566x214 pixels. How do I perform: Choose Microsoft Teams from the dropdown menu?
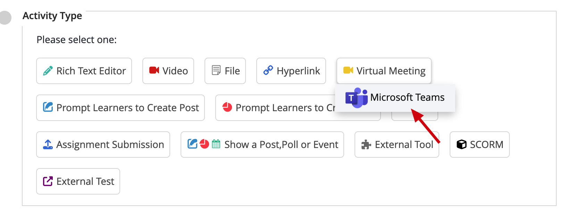395,98
